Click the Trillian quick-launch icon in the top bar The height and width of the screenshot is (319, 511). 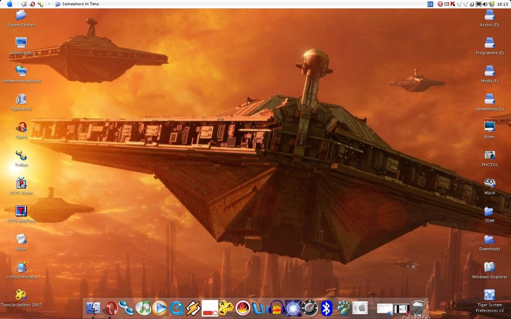[40, 4]
